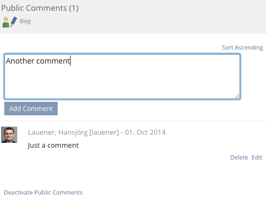Viewport: 266px width, 201px height.
Task: Submit with the Add Comment button
Action: pos(31,109)
